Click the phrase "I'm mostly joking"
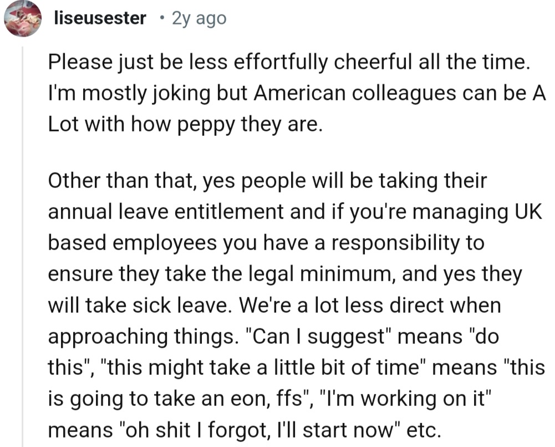Image resolution: width=555 pixels, height=447 pixels. point(123,92)
